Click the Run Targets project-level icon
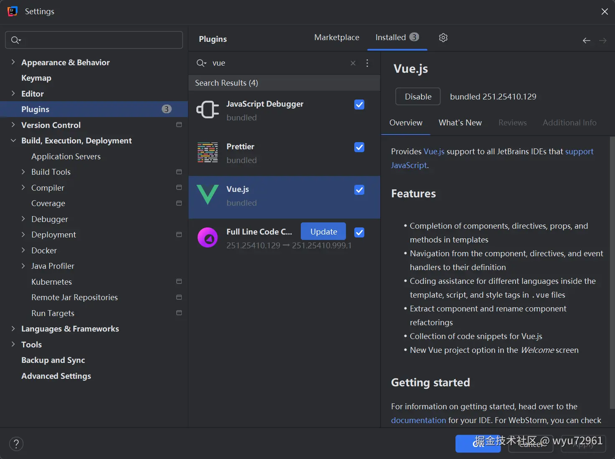Image resolution: width=615 pixels, height=459 pixels. point(179,313)
